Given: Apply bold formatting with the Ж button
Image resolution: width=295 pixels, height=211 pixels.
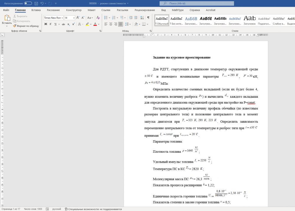Looking at the screenshot, I should [x=46, y=24].
